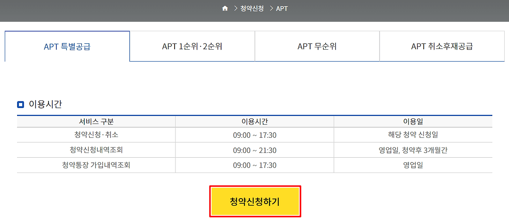Screen dimensions: 509x220
Task: Click the blue square icon beside 이용시간 heading
Action: click(x=21, y=105)
